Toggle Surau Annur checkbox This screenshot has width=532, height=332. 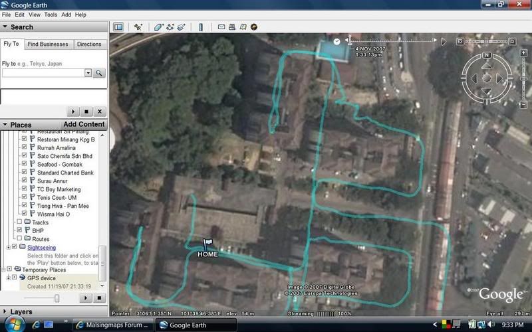click(24, 180)
